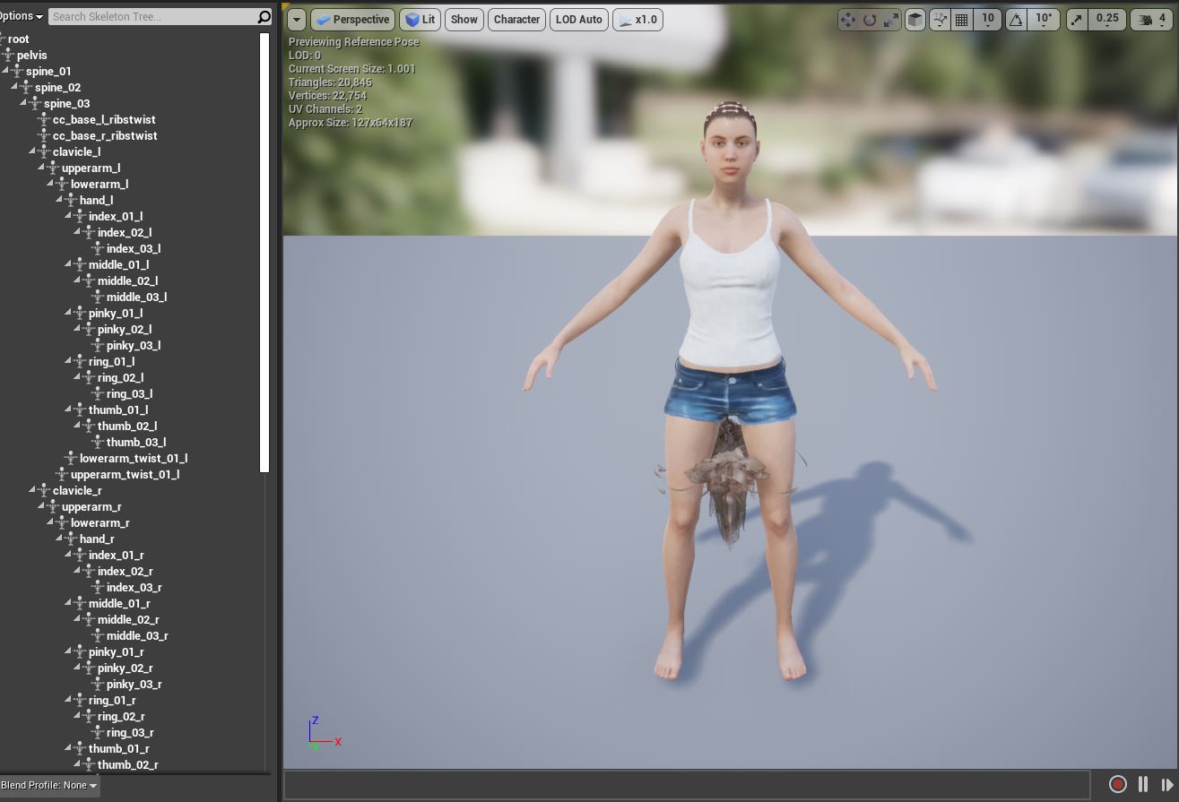Collapse the spine_03 bone in tree
The width and height of the screenshot is (1179, 802).
point(24,104)
